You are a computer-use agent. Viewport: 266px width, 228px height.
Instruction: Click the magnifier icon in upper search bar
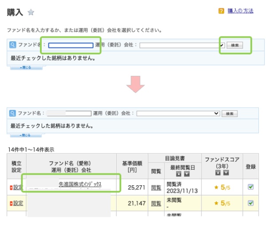point(12,45)
